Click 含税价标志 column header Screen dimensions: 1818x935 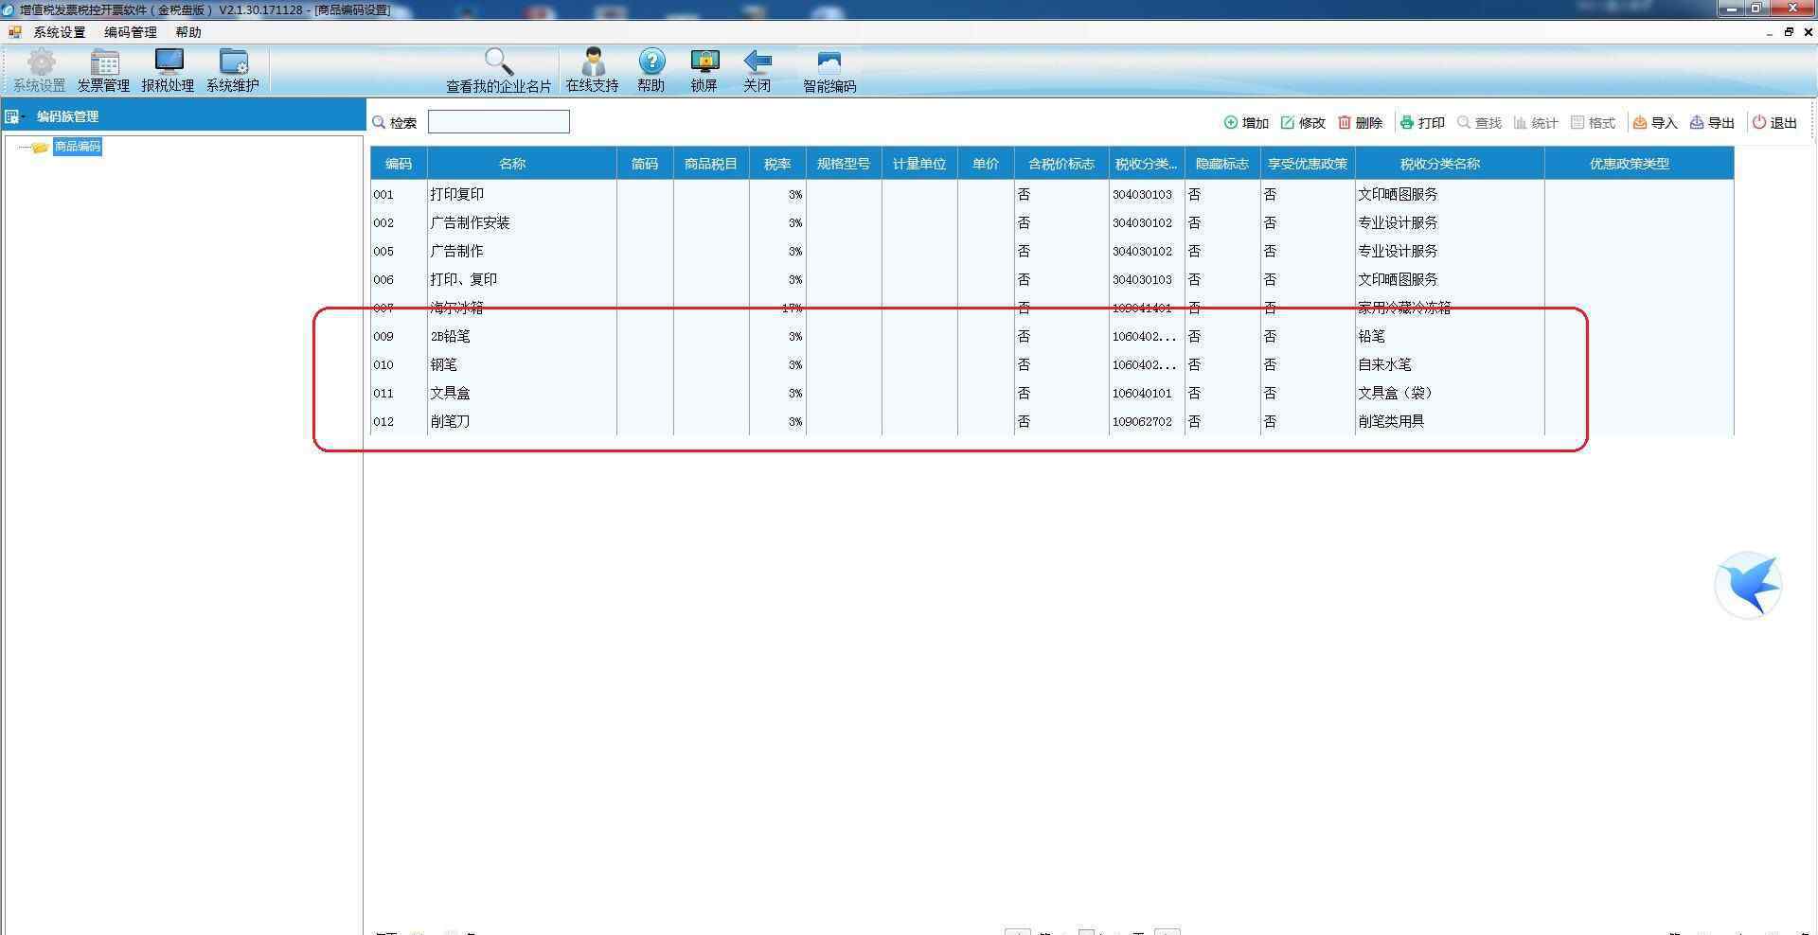point(1061,164)
